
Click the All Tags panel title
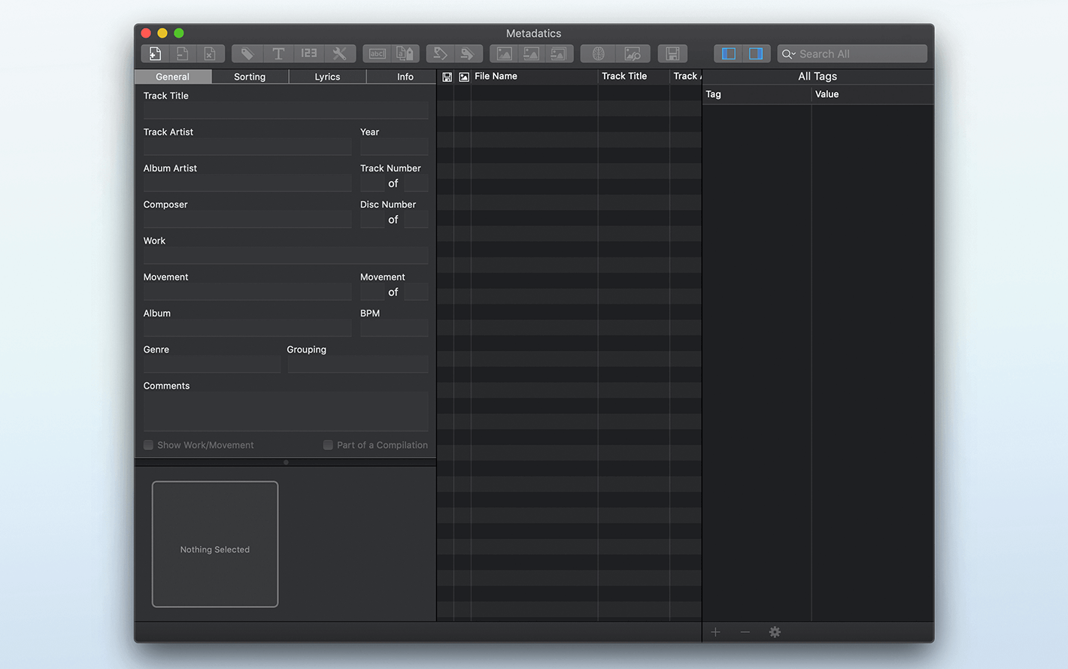coord(818,76)
